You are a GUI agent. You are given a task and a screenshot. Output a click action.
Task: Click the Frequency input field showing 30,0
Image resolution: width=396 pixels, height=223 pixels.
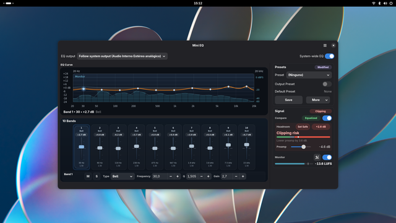point(160,176)
